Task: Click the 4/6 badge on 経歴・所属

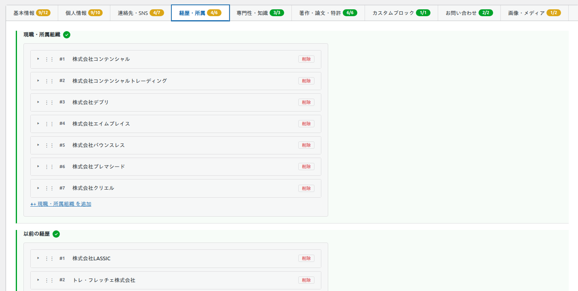Action: (x=214, y=13)
